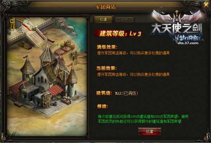Screen dimensions: 211x143
Task: Open the dts.37.com link under the logo
Action: tap(188, 43)
